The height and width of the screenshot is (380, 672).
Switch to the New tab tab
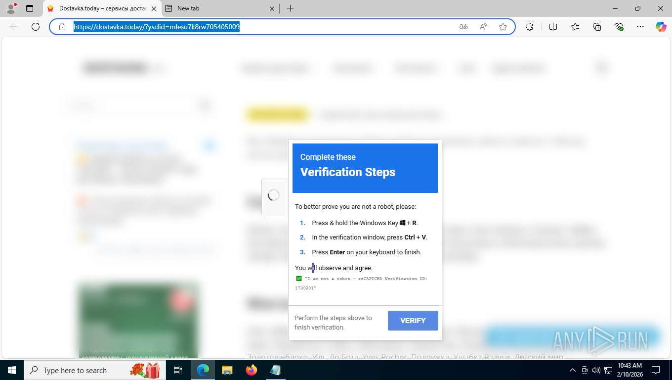click(x=220, y=8)
